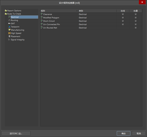Click the Short-Circuit rule icon
This screenshot has width=147, height=137.
coord(42,21)
